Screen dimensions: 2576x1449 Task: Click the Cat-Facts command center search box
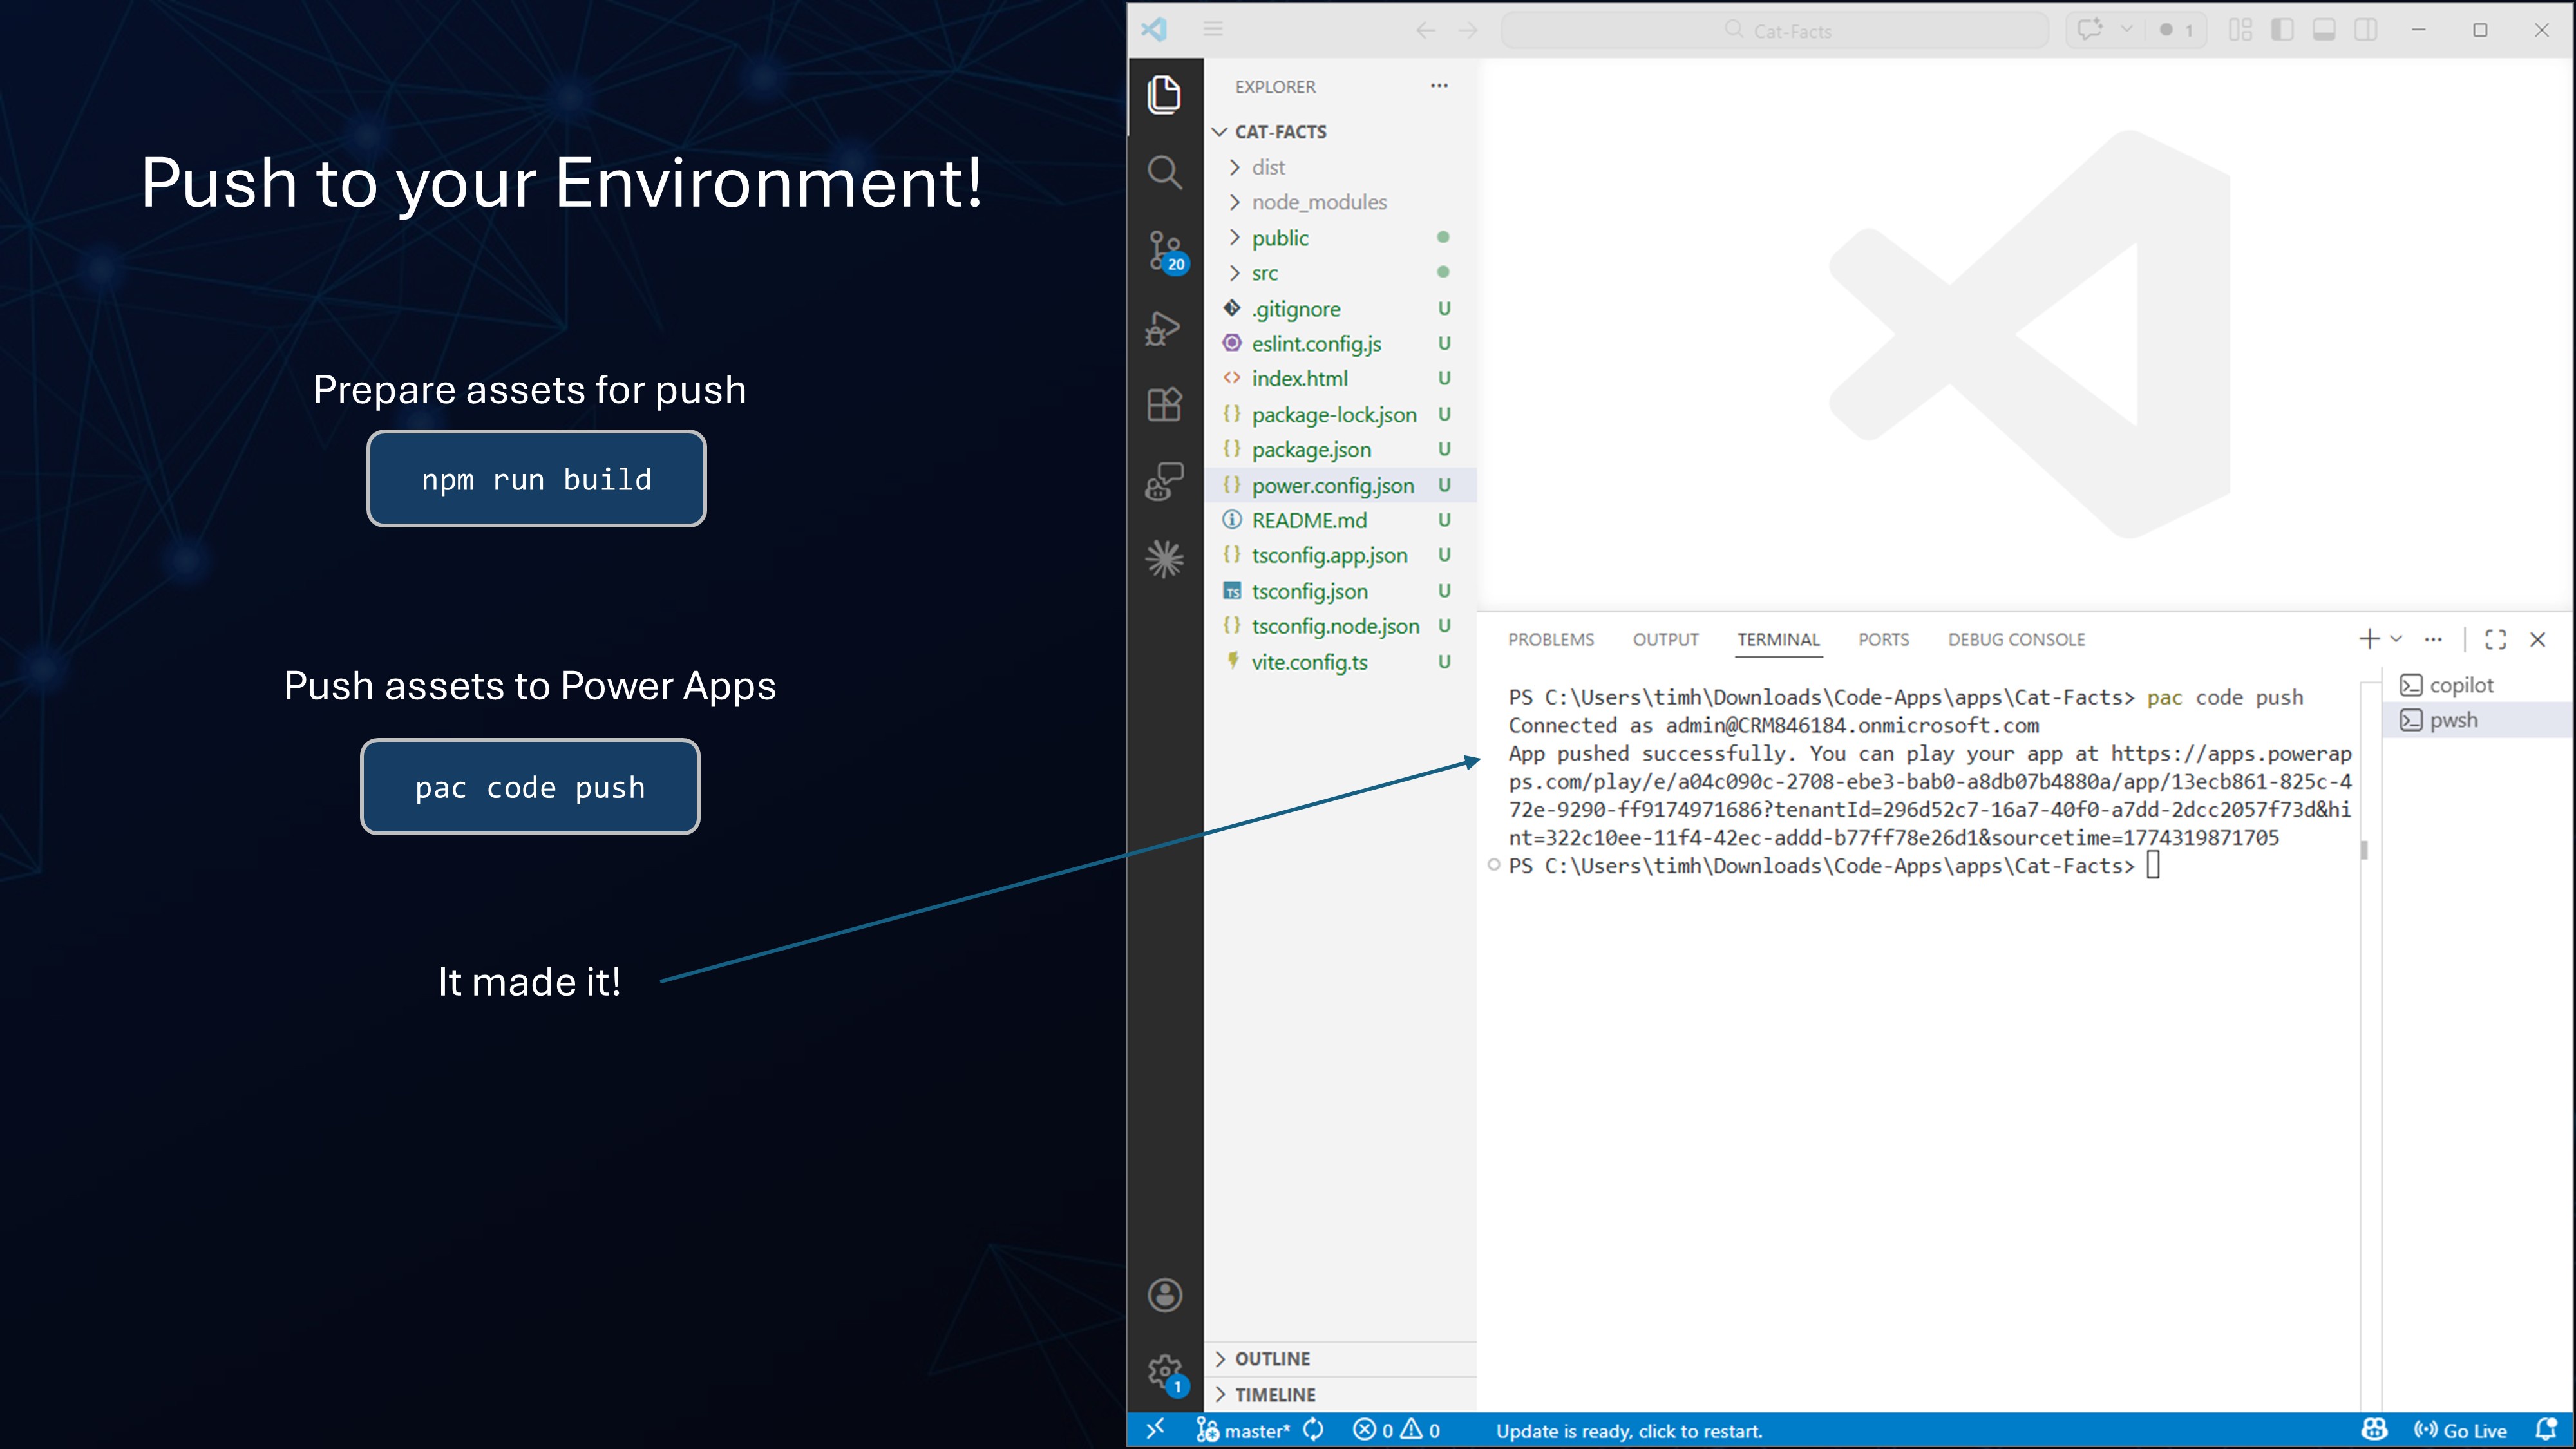1776,30
